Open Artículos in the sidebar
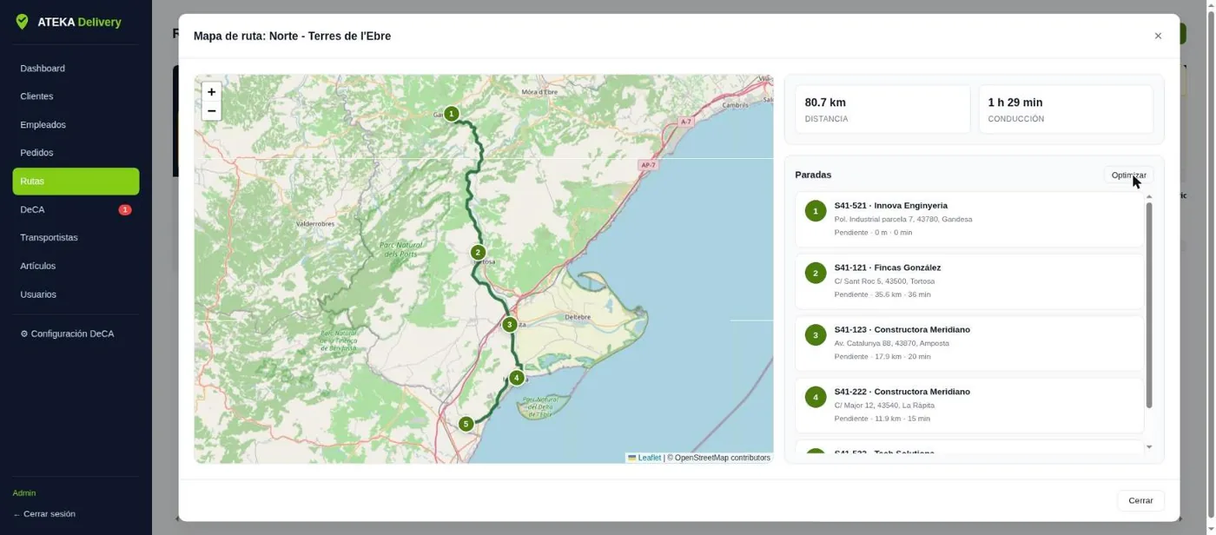 [76, 267]
